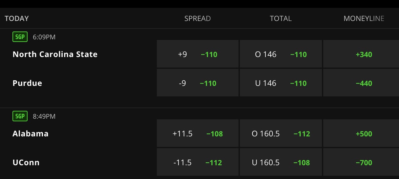
Task: Open the Alabama team link
Action: pyautogui.click(x=31, y=133)
